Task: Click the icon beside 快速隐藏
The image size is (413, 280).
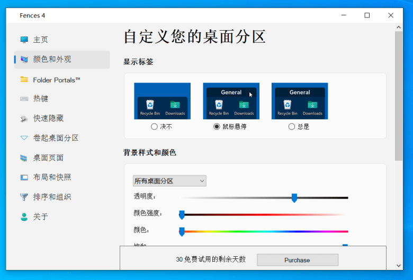Action: [x=24, y=118]
